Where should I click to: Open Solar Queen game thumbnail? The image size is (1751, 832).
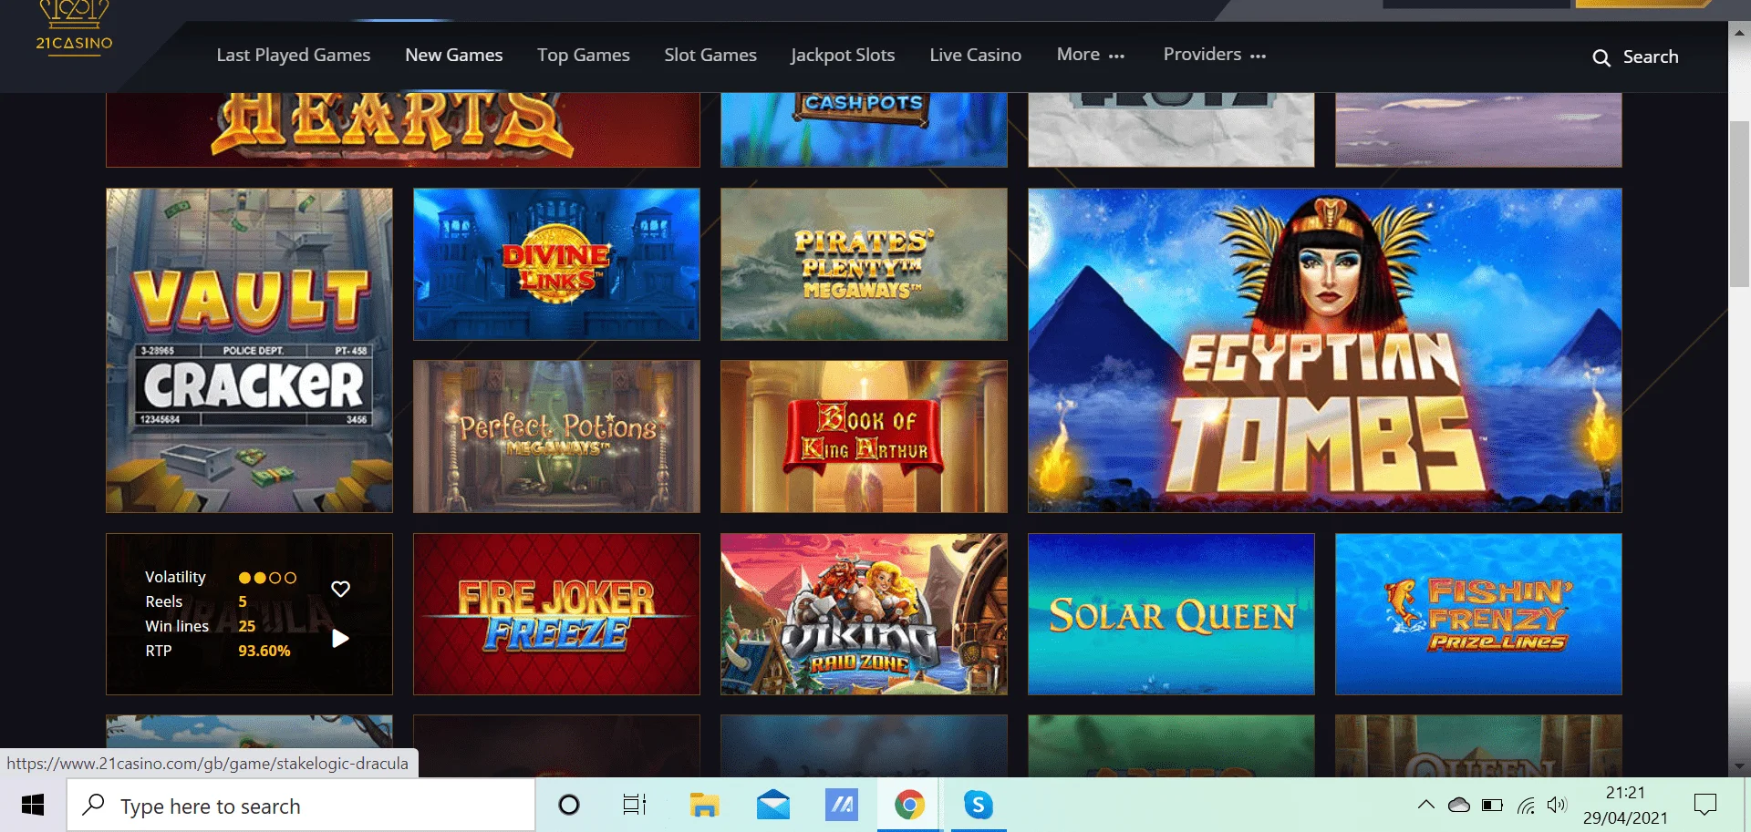point(1171,614)
